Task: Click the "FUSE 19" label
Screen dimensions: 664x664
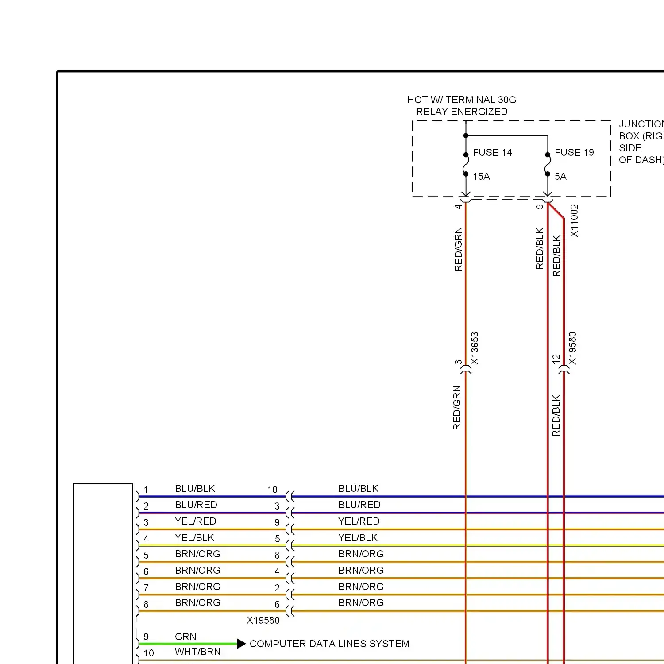Action: (574, 152)
